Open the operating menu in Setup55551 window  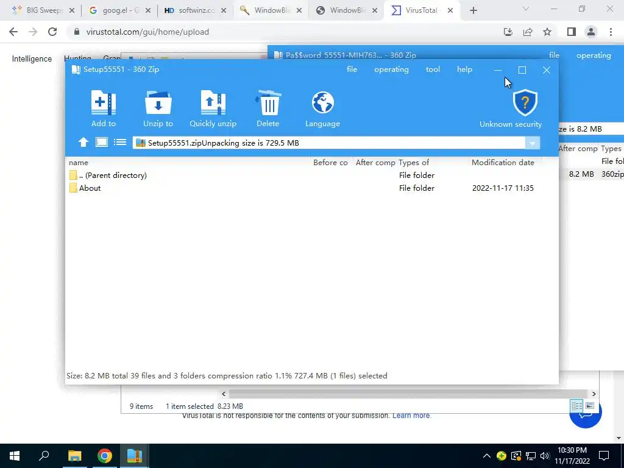tap(391, 69)
